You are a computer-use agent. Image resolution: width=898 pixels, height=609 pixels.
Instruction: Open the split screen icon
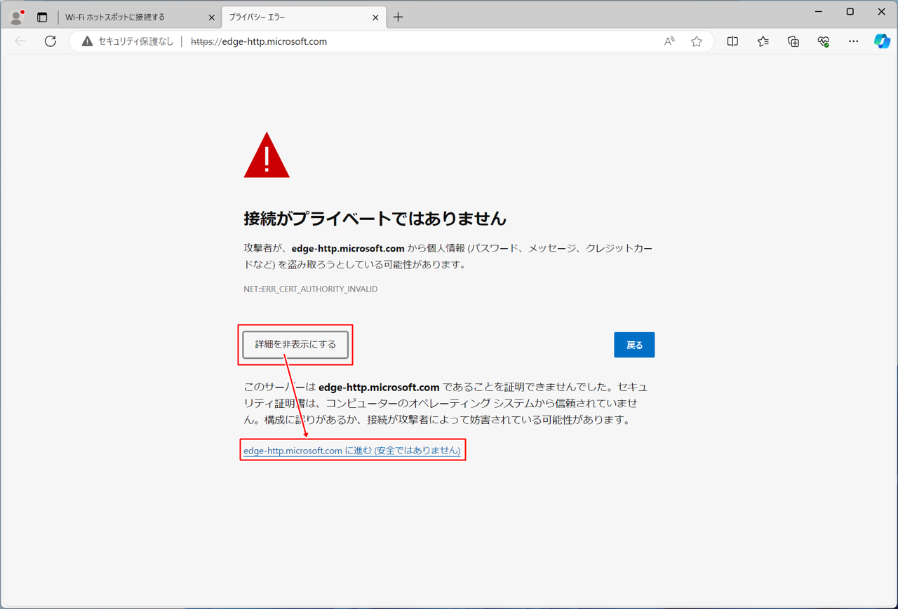tap(732, 41)
